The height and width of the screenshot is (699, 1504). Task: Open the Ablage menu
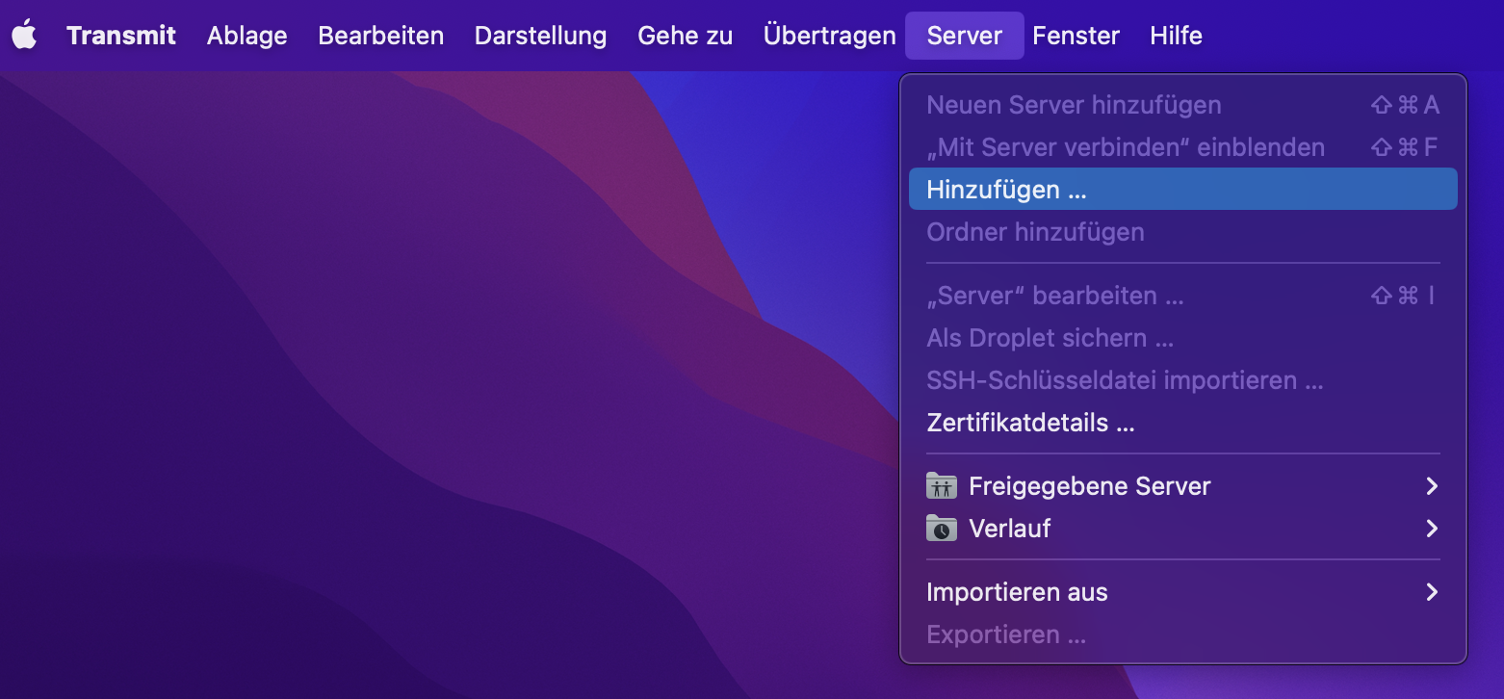[x=247, y=36]
